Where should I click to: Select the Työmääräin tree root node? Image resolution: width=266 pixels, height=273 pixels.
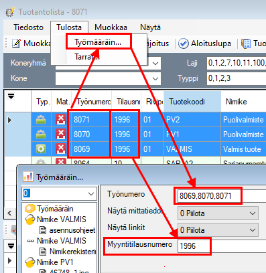(55, 209)
